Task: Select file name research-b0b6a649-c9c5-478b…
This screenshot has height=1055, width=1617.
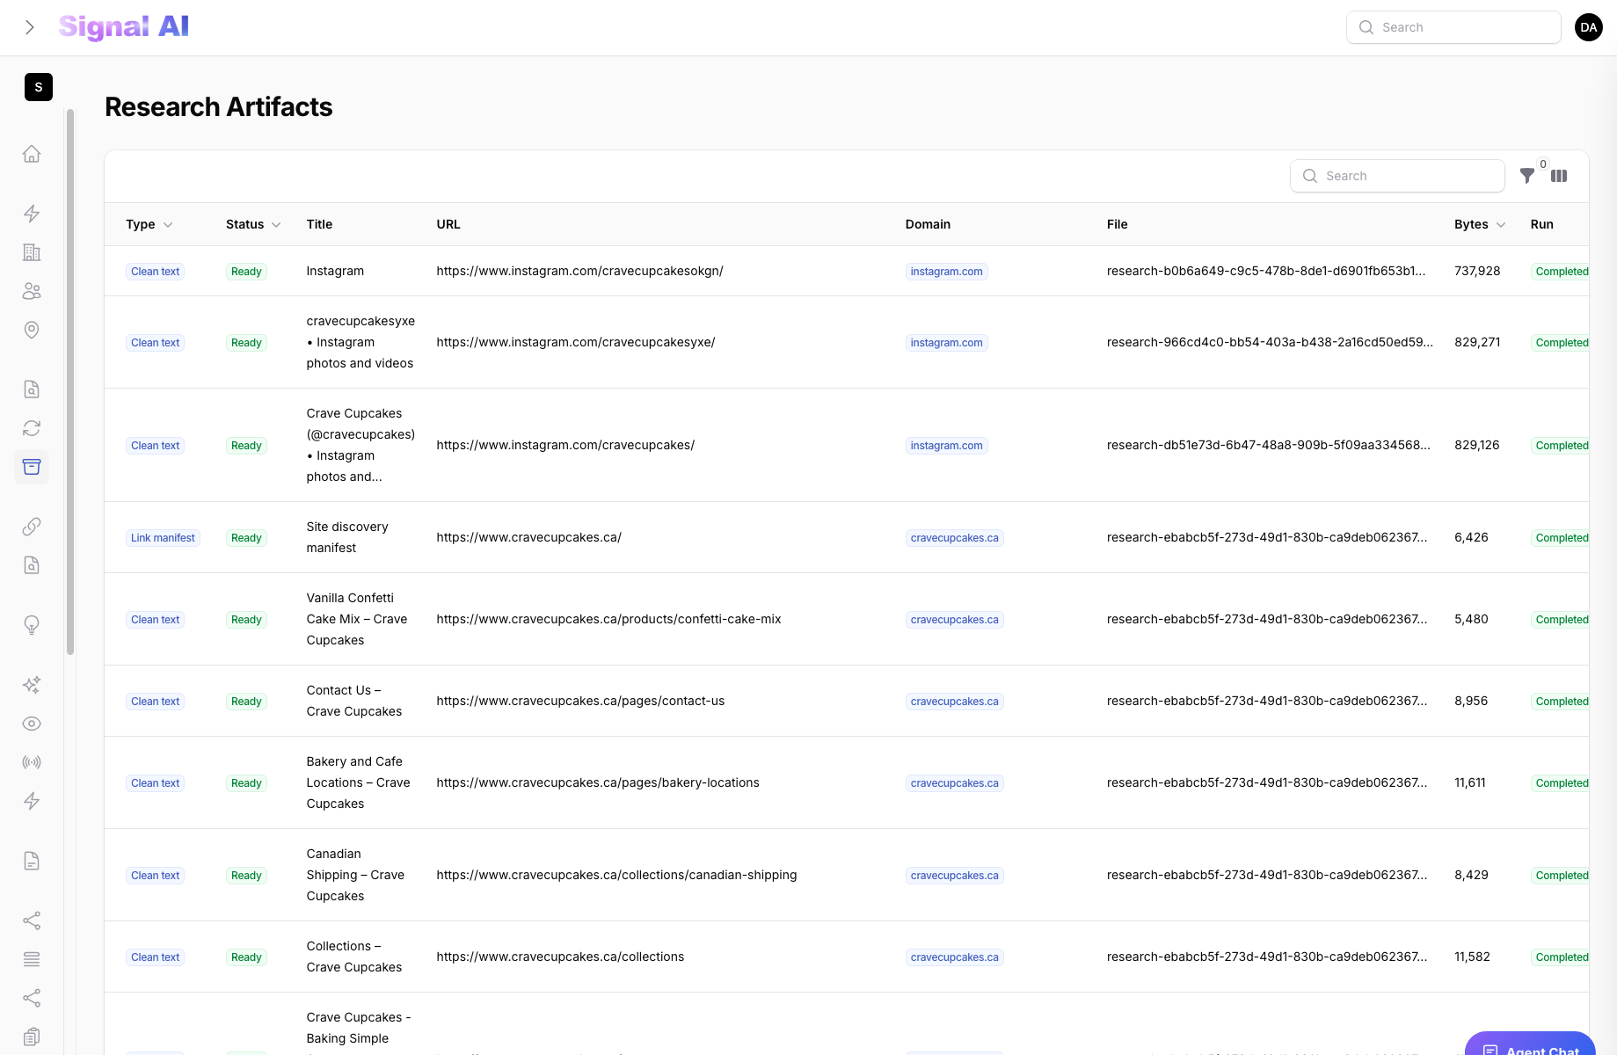Action: [x=1266, y=271]
